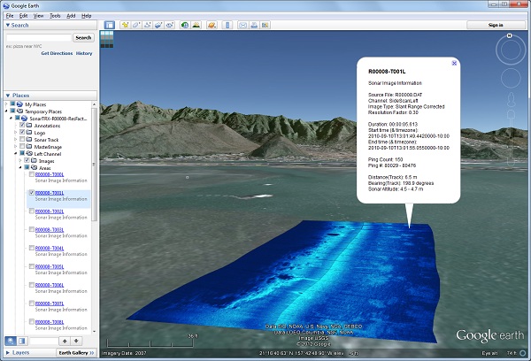Uncheck the R00008-T001L area checkbox
Viewport: 531px width, 361px height.
click(33, 192)
